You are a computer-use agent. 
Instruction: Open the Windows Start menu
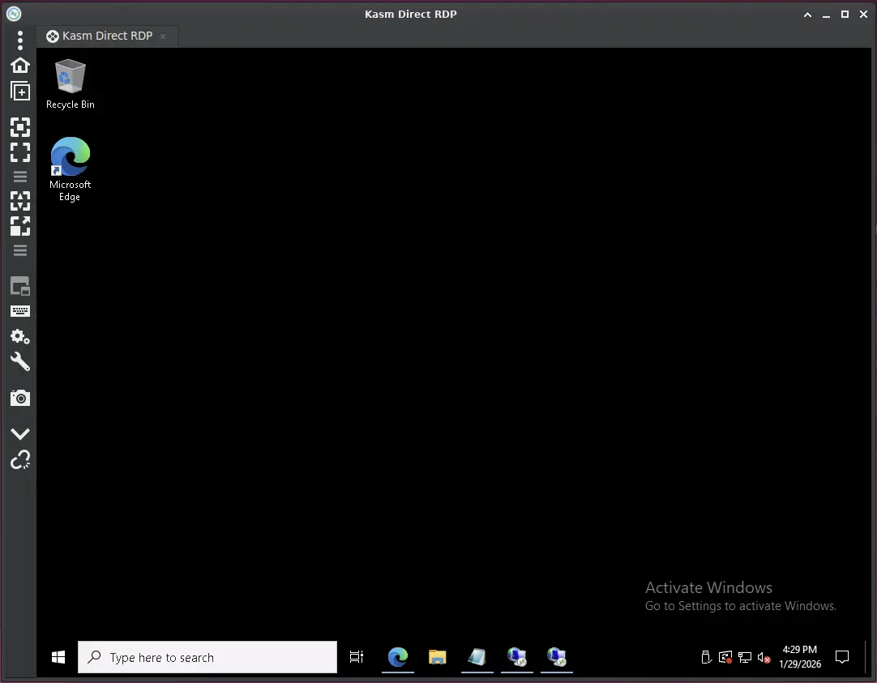pyautogui.click(x=58, y=657)
